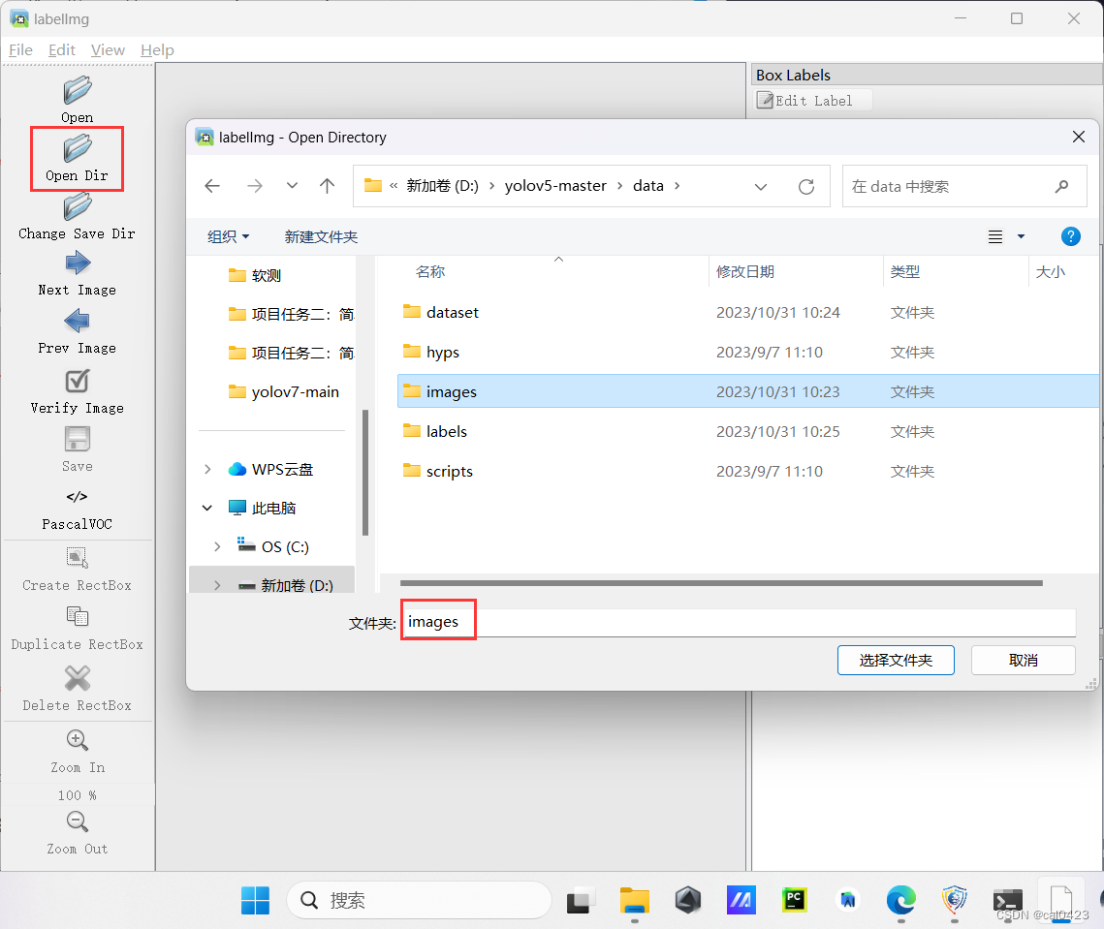
Task: Click the Zoom Out tool
Action: (77, 832)
